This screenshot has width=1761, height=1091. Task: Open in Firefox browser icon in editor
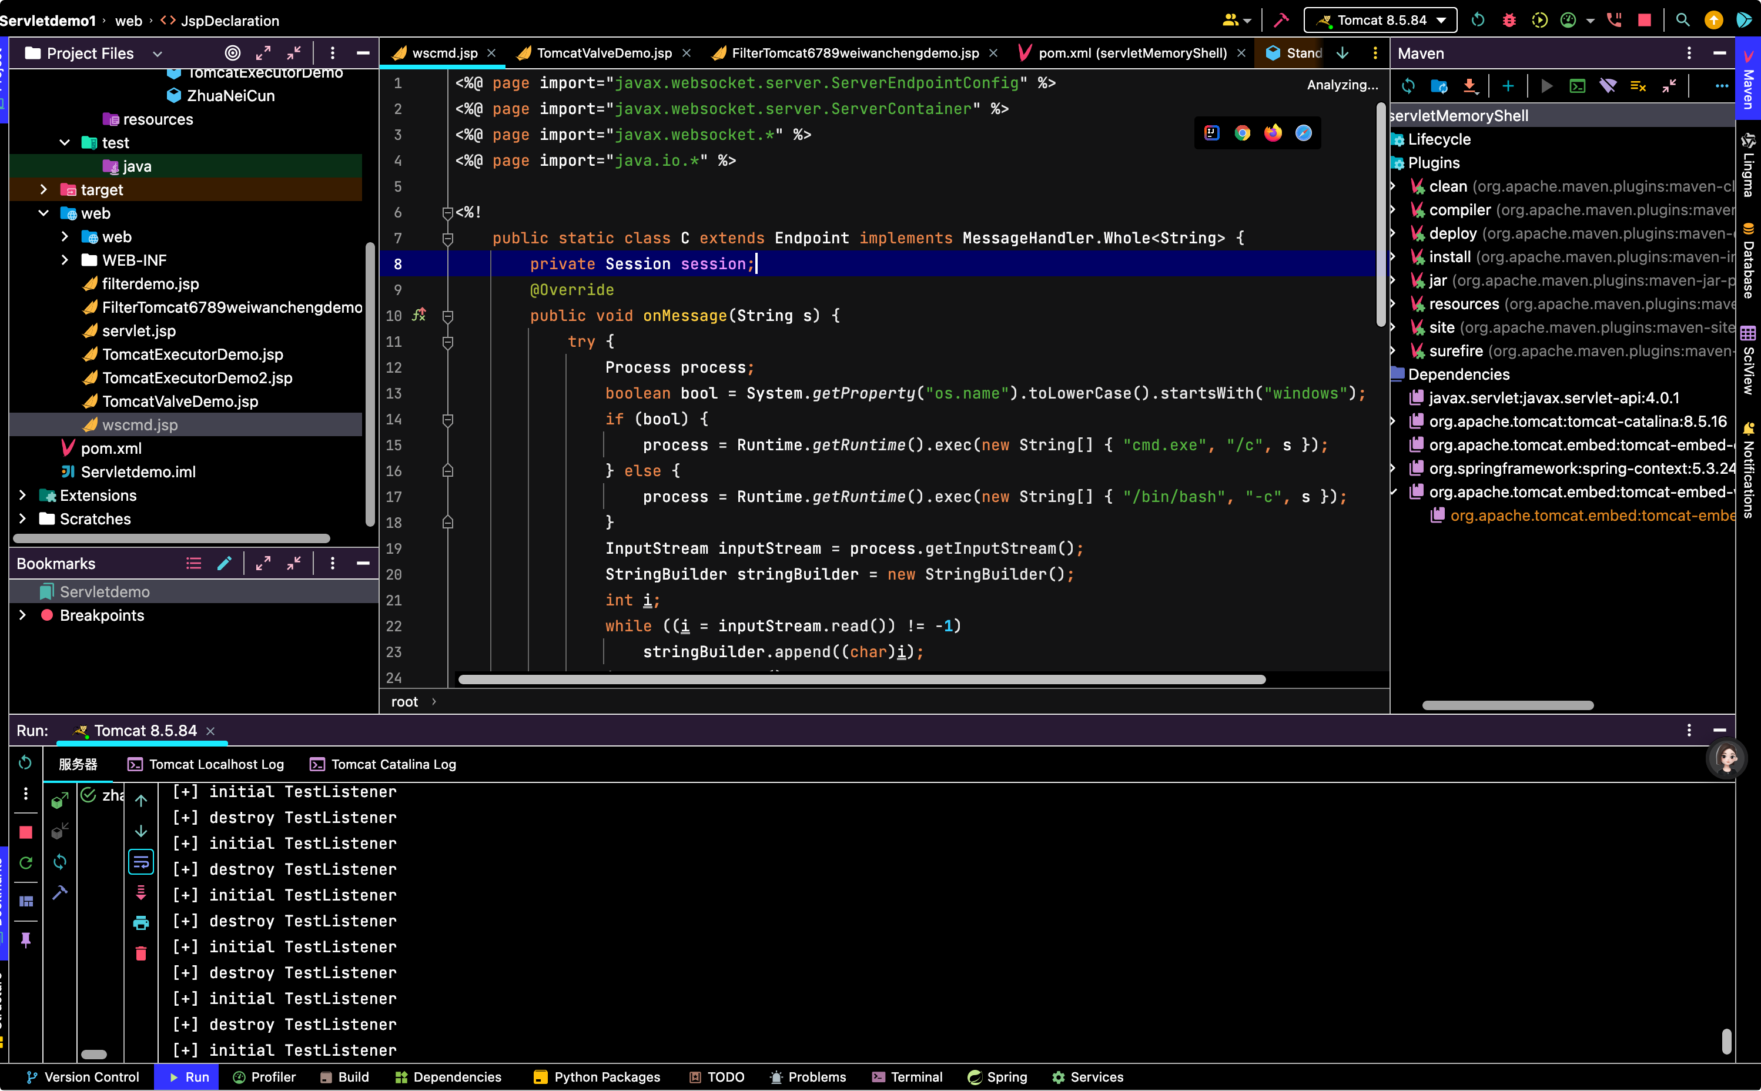1273,133
